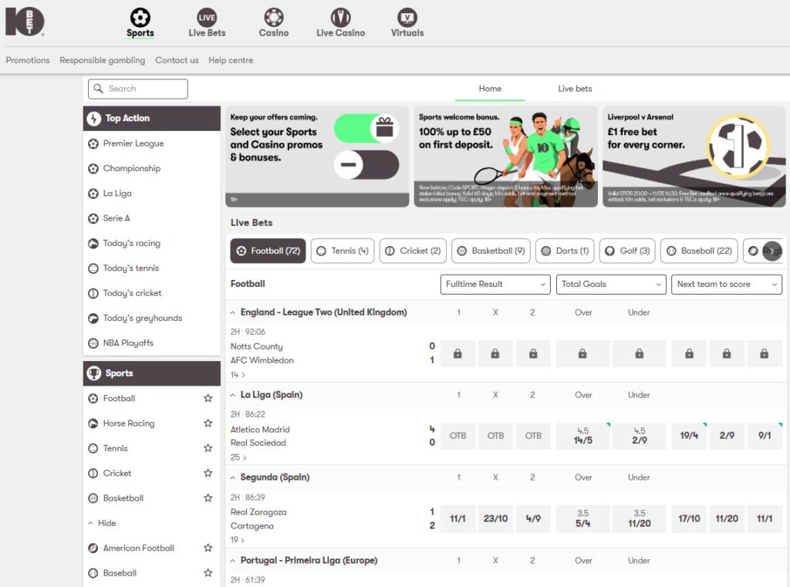This screenshot has width=790, height=587.
Task: Open the Liverpool v Arsenal banner
Action: 694,156
